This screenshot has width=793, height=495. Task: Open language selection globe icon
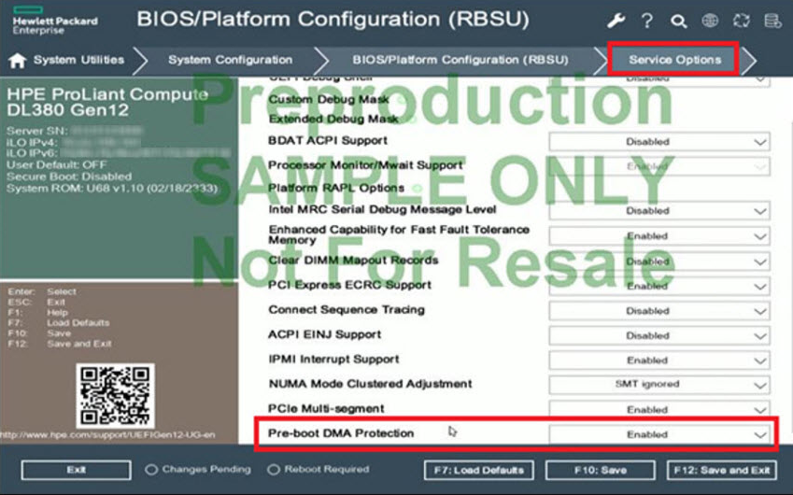point(710,21)
